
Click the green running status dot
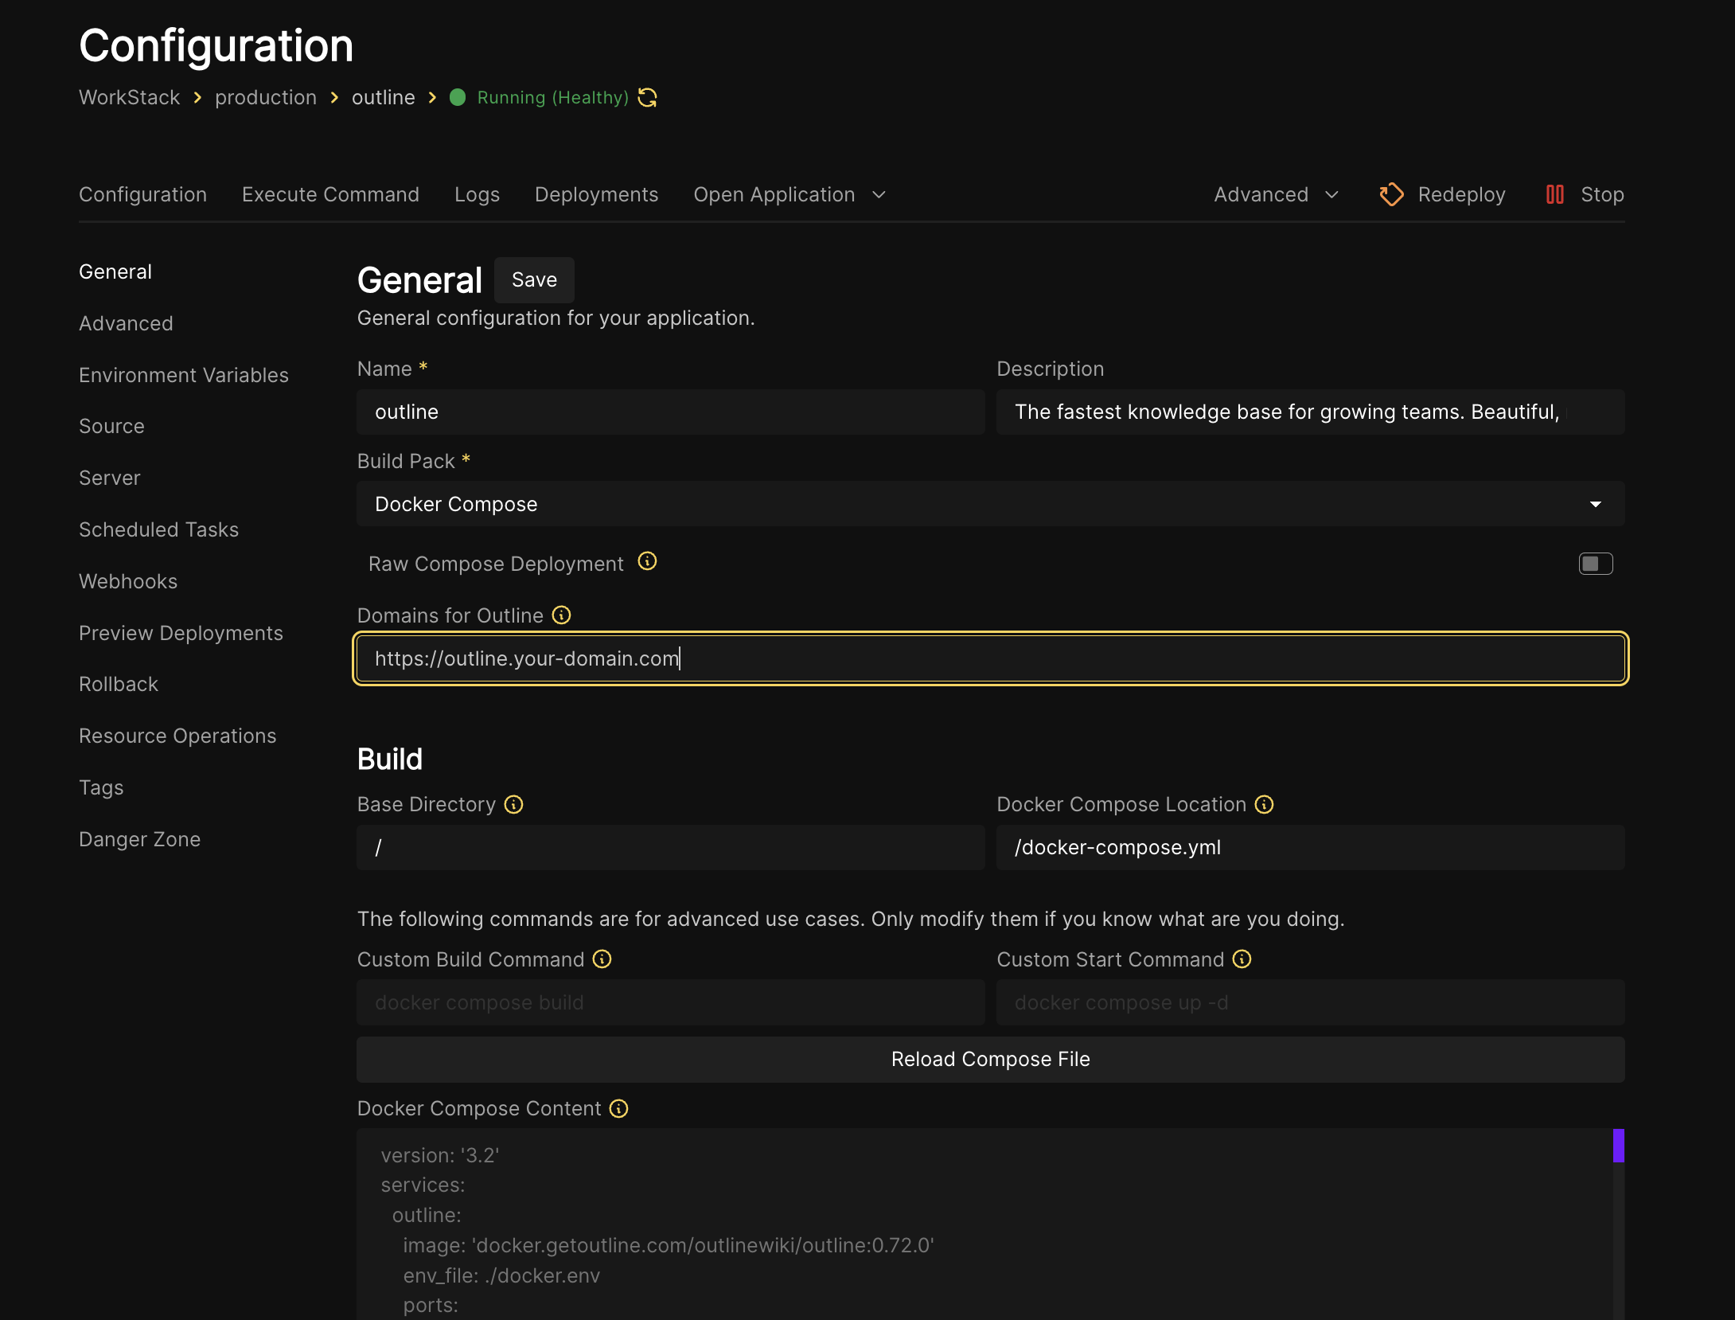tap(458, 97)
